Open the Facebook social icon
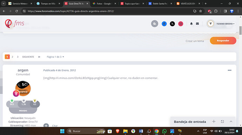The width and height of the screenshot is (242, 135). pyautogui.click(x=164, y=24)
